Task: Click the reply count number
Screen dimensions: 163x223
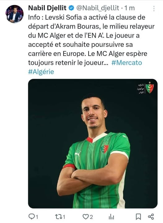Action: (37, 217)
